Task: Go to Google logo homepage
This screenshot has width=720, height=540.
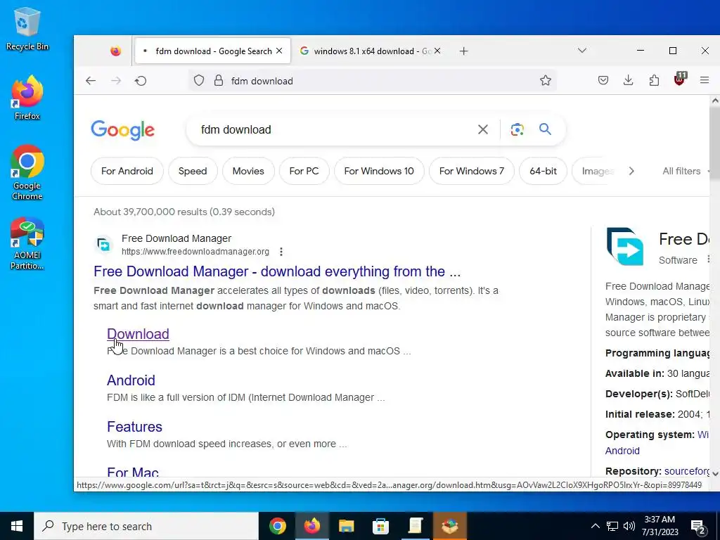Action: coord(122,130)
